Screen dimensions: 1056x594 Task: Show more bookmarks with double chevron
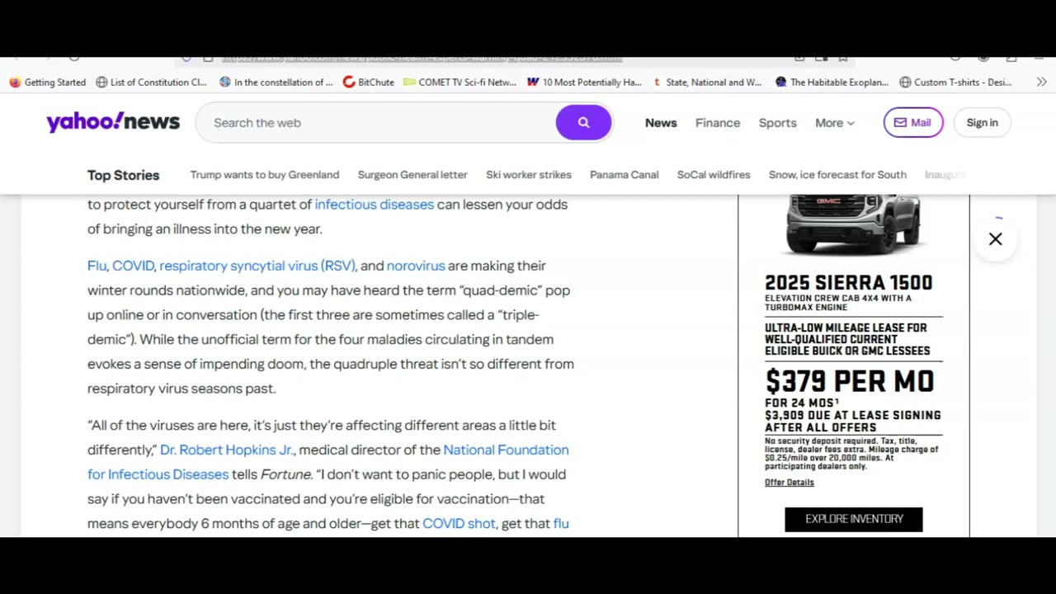click(1041, 82)
